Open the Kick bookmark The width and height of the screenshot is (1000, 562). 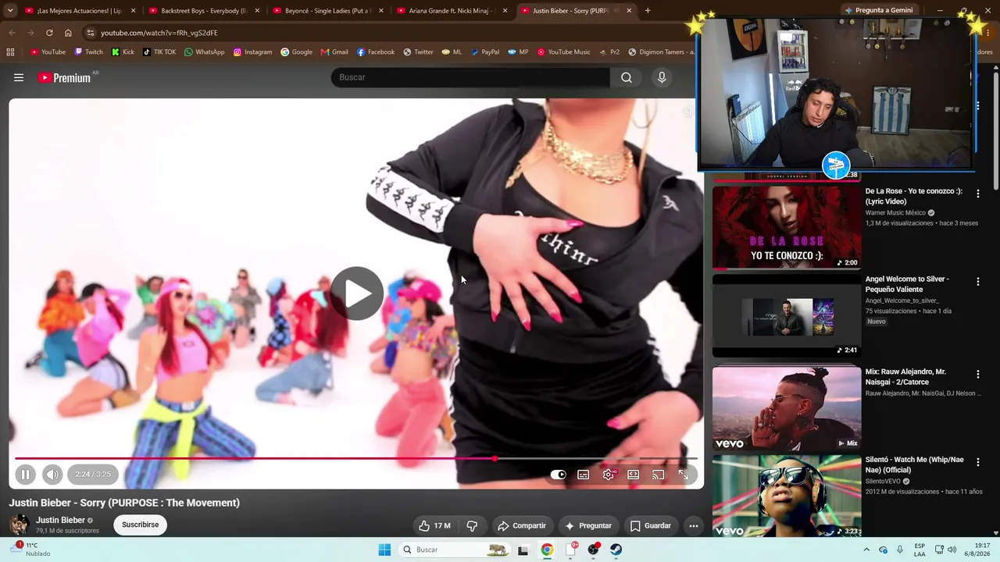(x=123, y=52)
